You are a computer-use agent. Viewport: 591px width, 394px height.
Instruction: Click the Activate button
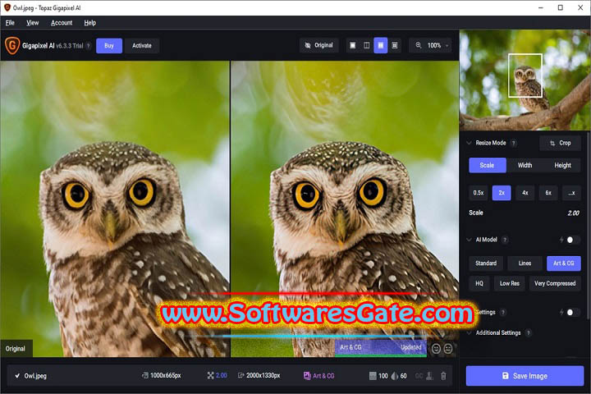(x=142, y=46)
